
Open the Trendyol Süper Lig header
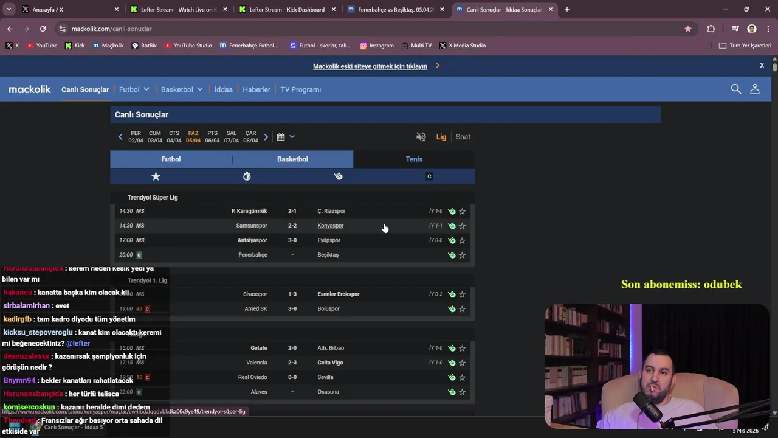pyautogui.click(x=153, y=197)
